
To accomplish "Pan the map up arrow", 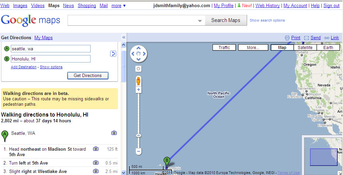I will click(x=139, y=48).
